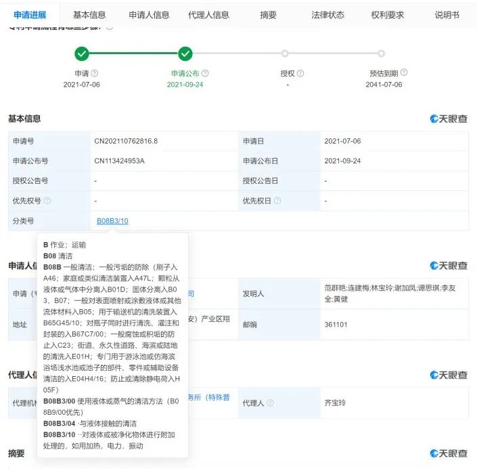Screen dimensions: 477x469
Task: Switch to the 基本信息 tab
Action: tap(89, 15)
